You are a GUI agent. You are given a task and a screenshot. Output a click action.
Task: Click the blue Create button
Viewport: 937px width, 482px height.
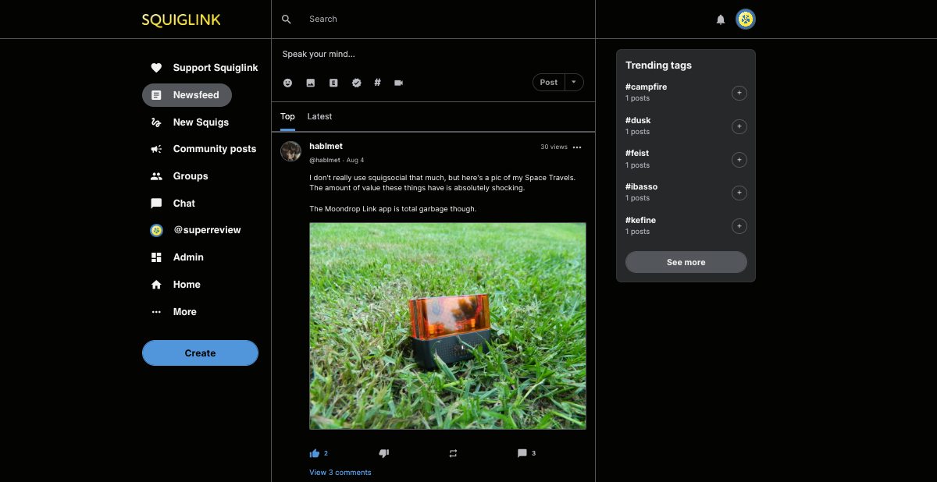tap(200, 353)
